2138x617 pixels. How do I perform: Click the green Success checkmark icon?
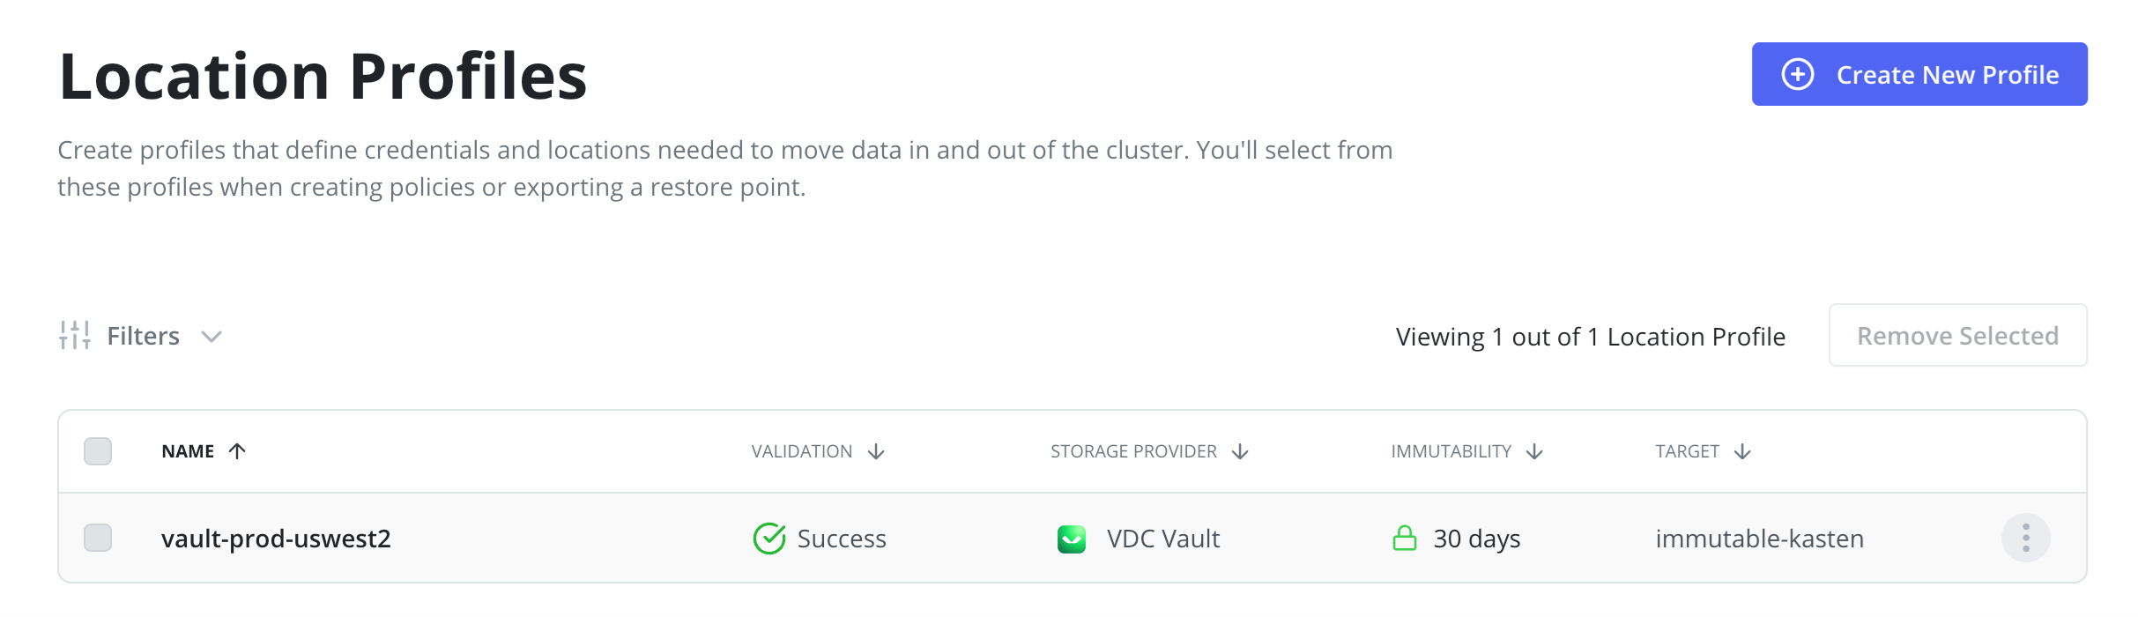pos(768,539)
